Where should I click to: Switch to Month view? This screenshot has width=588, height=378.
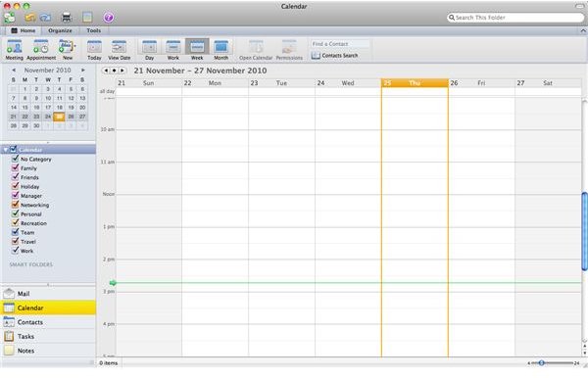click(x=220, y=50)
